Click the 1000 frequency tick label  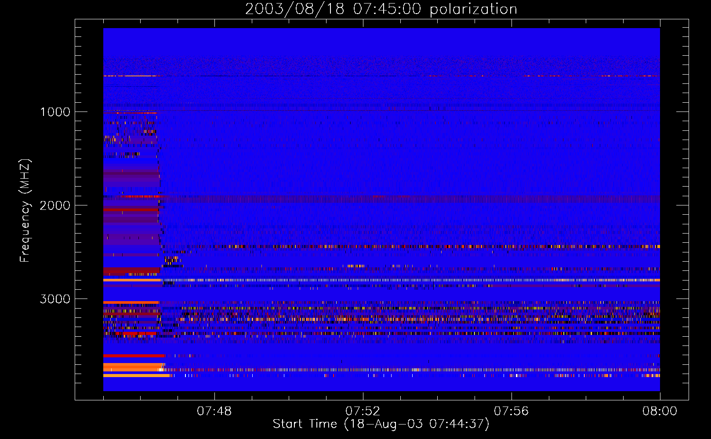coord(55,112)
